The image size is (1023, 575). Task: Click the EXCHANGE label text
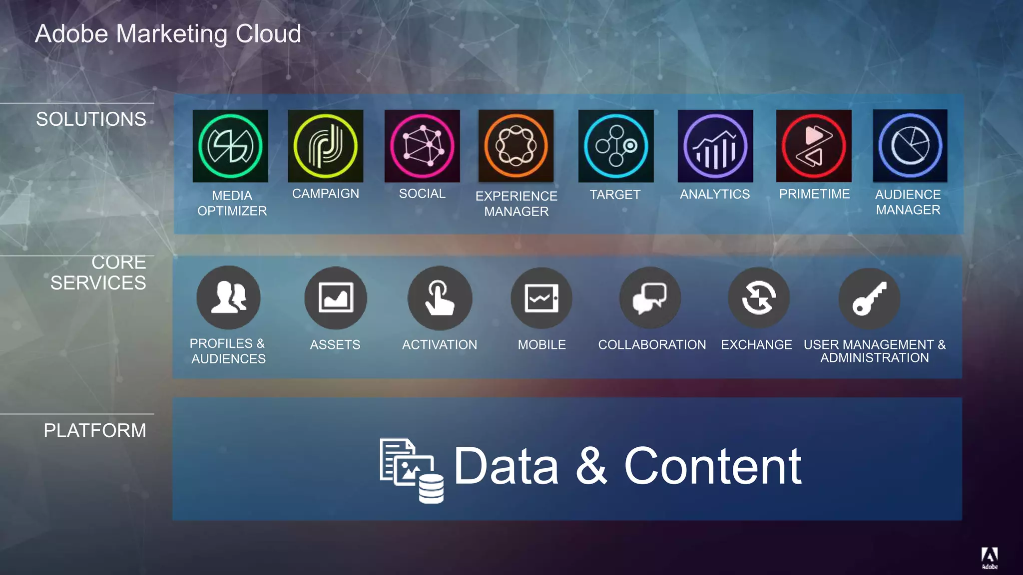click(756, 345)
